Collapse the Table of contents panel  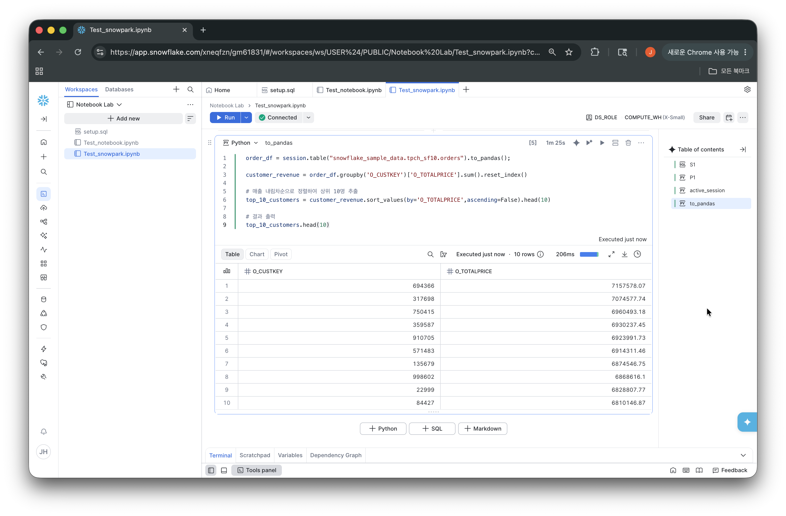tap(743, 150)
